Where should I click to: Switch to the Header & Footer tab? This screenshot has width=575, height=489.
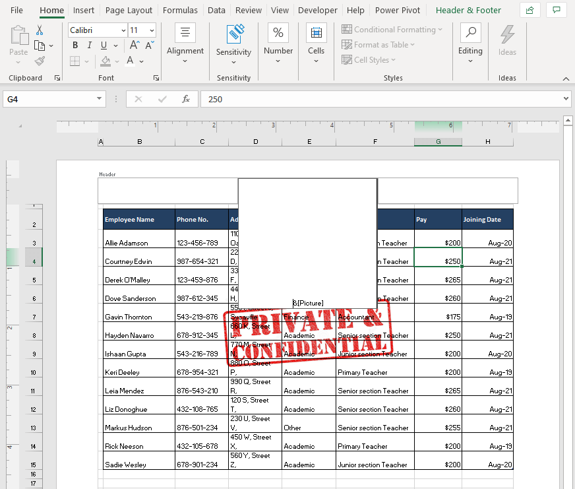468,10
